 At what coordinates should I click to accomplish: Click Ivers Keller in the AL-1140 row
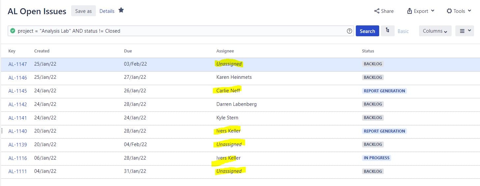coord(228,131)
